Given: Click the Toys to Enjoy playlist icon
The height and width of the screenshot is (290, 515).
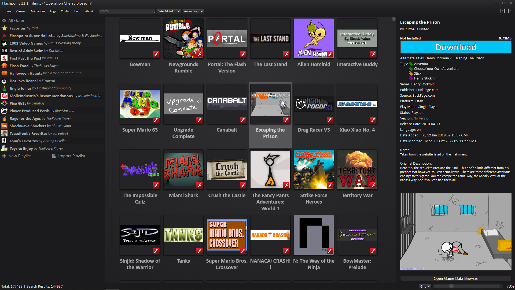Looking at the screenshot, I should (5, 148).
